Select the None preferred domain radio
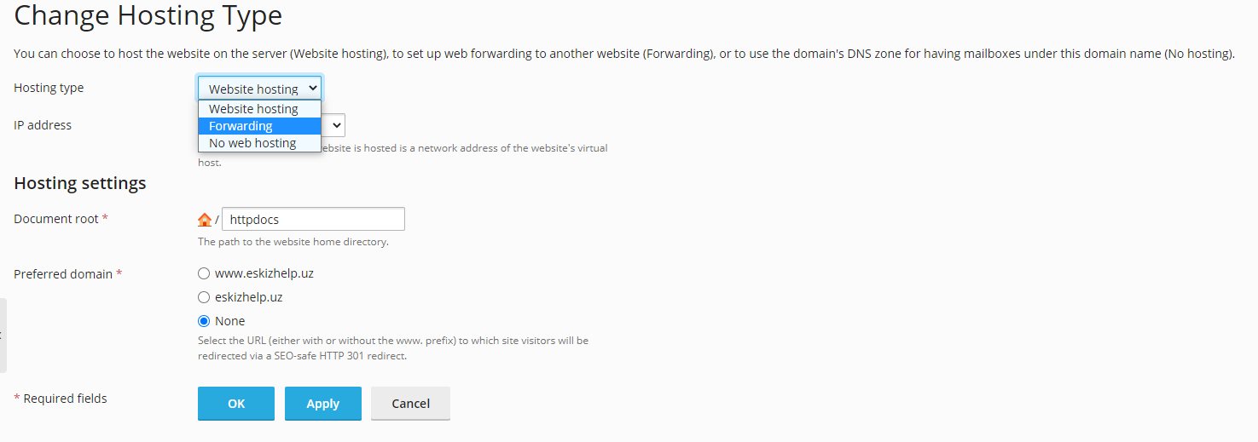The height and width of the screenshot is (442, 1258). (x=204, y=321)
